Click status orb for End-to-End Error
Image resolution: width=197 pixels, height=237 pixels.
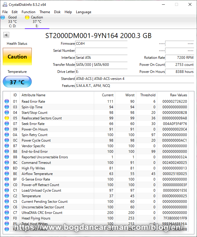(x=7, y=151)
